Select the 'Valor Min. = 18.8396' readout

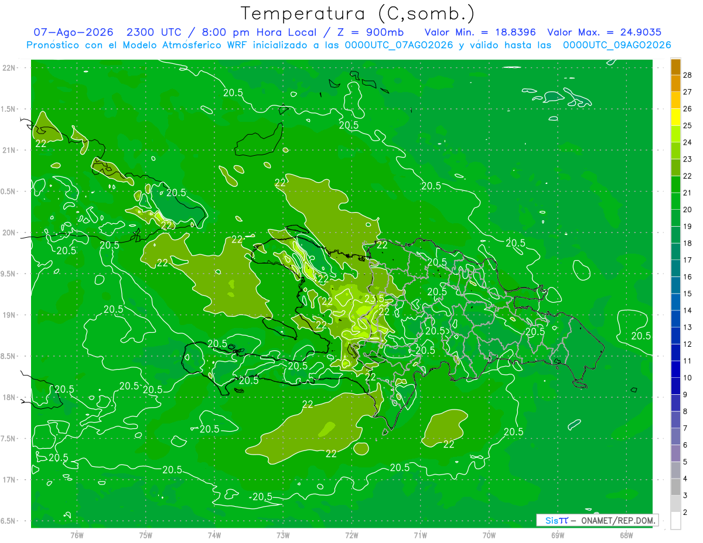click(x=480, y=33)
